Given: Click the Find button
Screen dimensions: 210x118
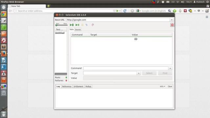Looking at the screenshot, I should tap(165, 73).
